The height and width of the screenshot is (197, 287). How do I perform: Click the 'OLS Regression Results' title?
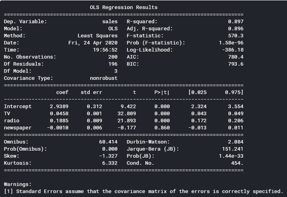coord(123,7)
